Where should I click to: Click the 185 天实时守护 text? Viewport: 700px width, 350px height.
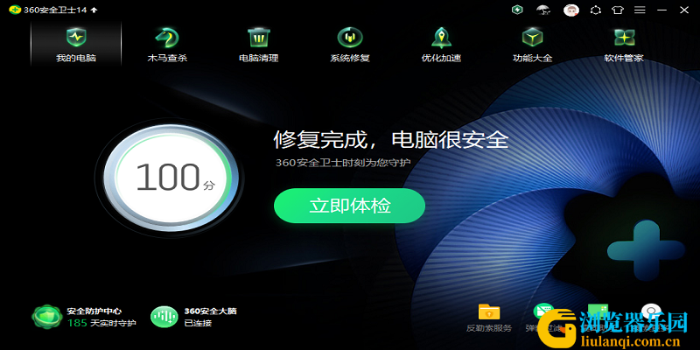tap(101, 323)
